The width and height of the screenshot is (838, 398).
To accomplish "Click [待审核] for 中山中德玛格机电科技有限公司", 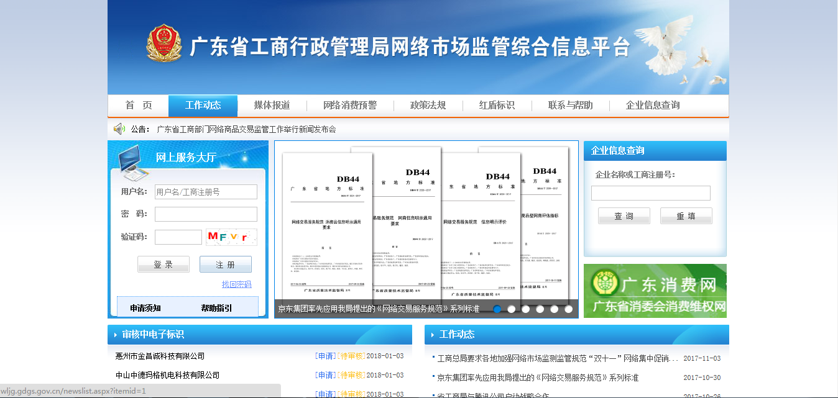I will (x=352, y=375).
